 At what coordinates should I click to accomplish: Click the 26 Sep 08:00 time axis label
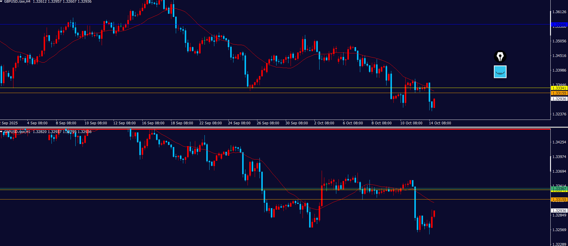(268, 123)
